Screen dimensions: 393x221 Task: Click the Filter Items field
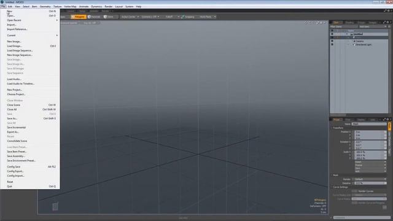[x=344, y=26]
